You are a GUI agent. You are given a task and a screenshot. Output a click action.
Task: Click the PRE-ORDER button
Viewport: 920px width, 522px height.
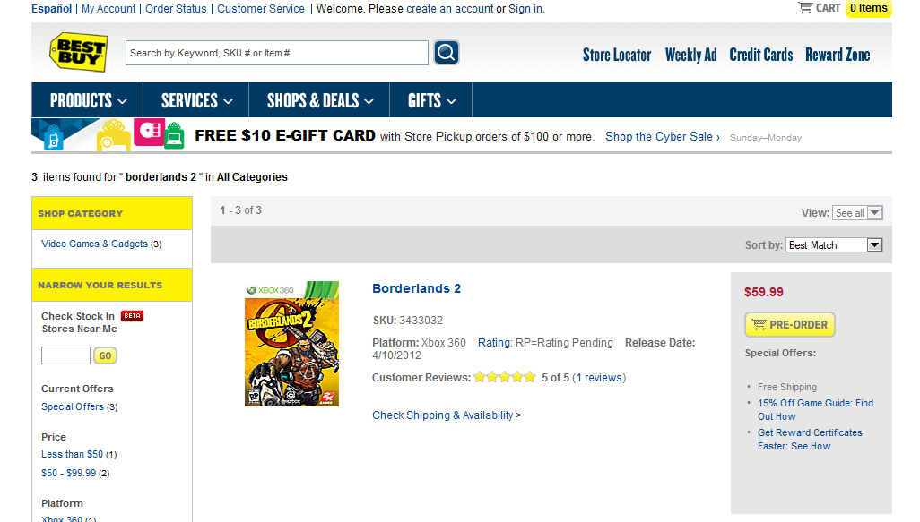pyautogui.click(x=790, y=324)
